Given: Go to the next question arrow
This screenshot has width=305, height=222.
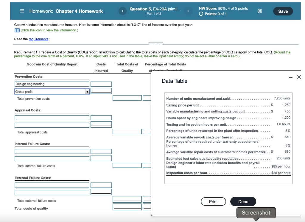Looking at the screenshot, I should (x=188, y=11).
